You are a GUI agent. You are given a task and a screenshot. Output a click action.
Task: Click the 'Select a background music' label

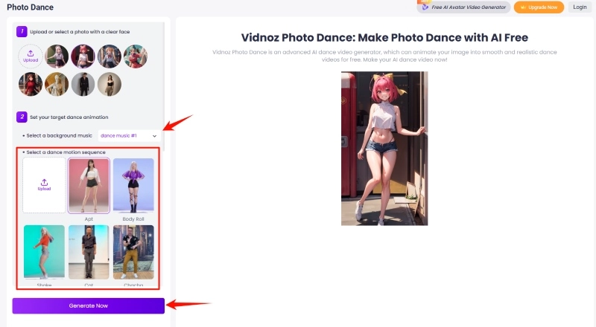point(59,135)
